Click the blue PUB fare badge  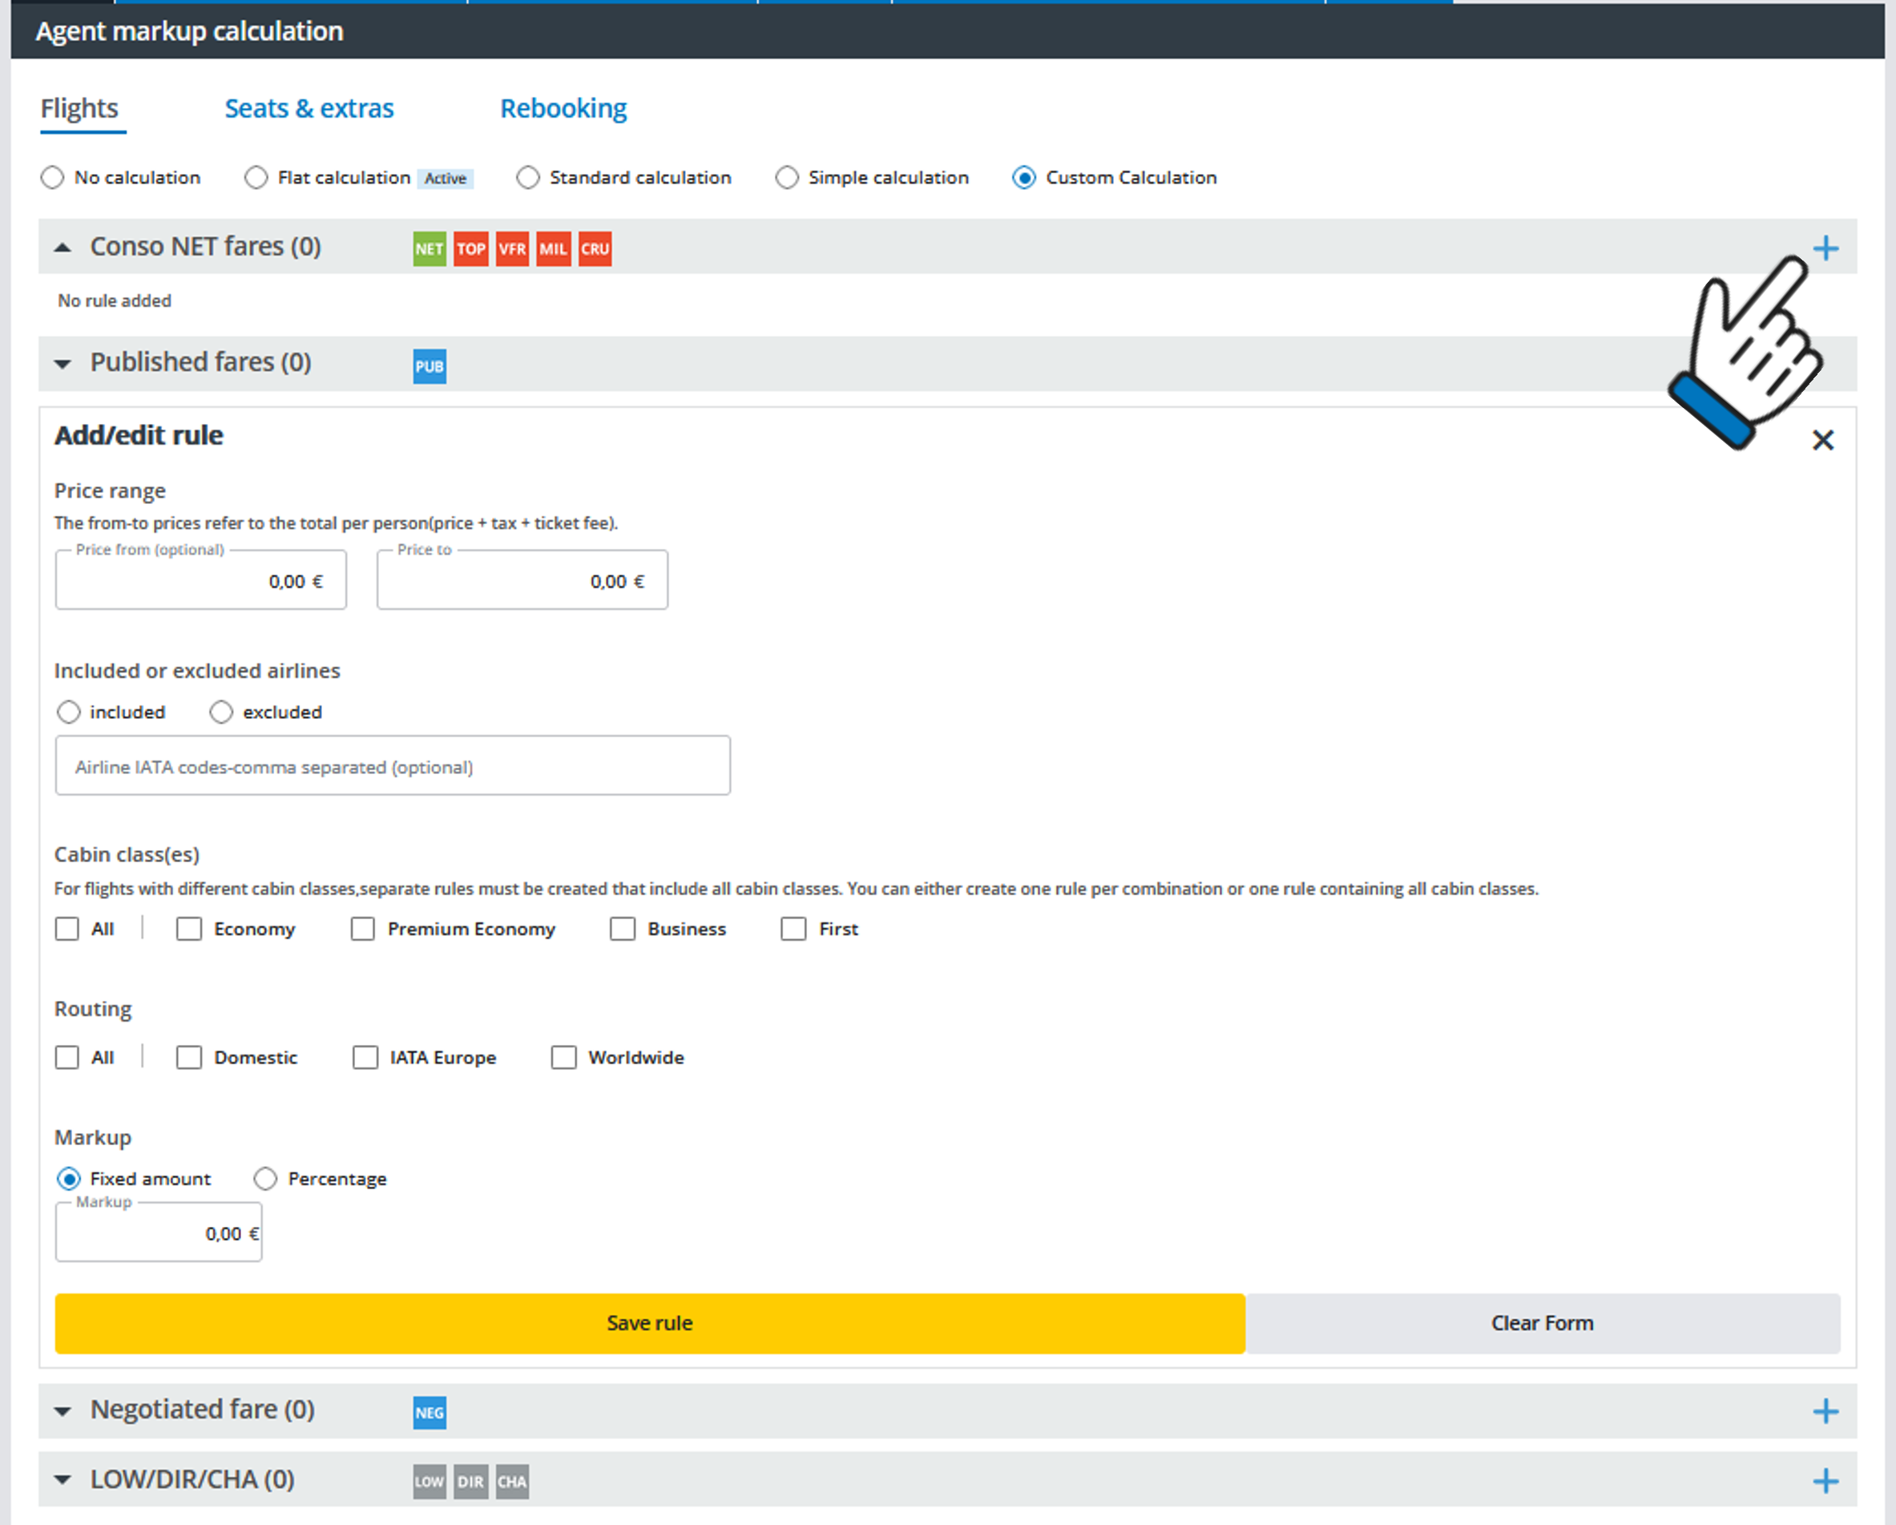click(430, 366)
